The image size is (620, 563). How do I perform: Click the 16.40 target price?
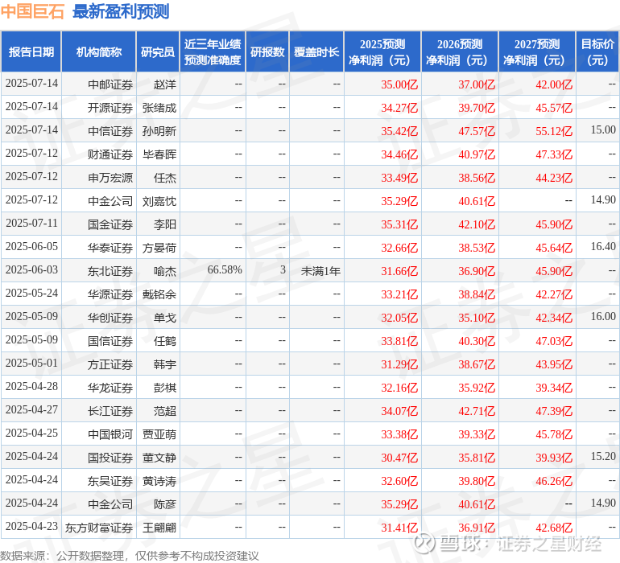(x=603, y=246)
